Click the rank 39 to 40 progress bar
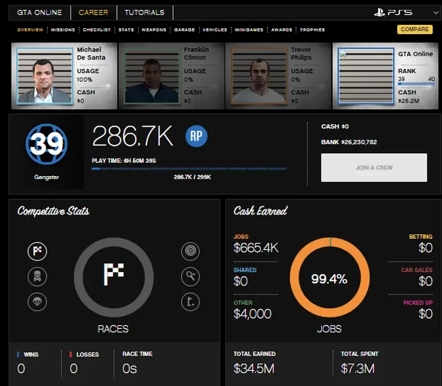The image size is (442, 386). tap(416, 84)
